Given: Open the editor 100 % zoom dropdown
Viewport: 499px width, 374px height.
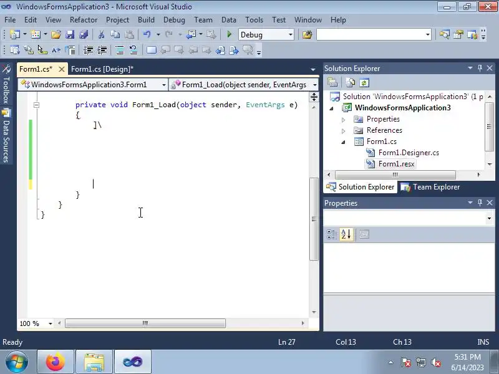Looking at the screenshot, I should tap(51, 324).
